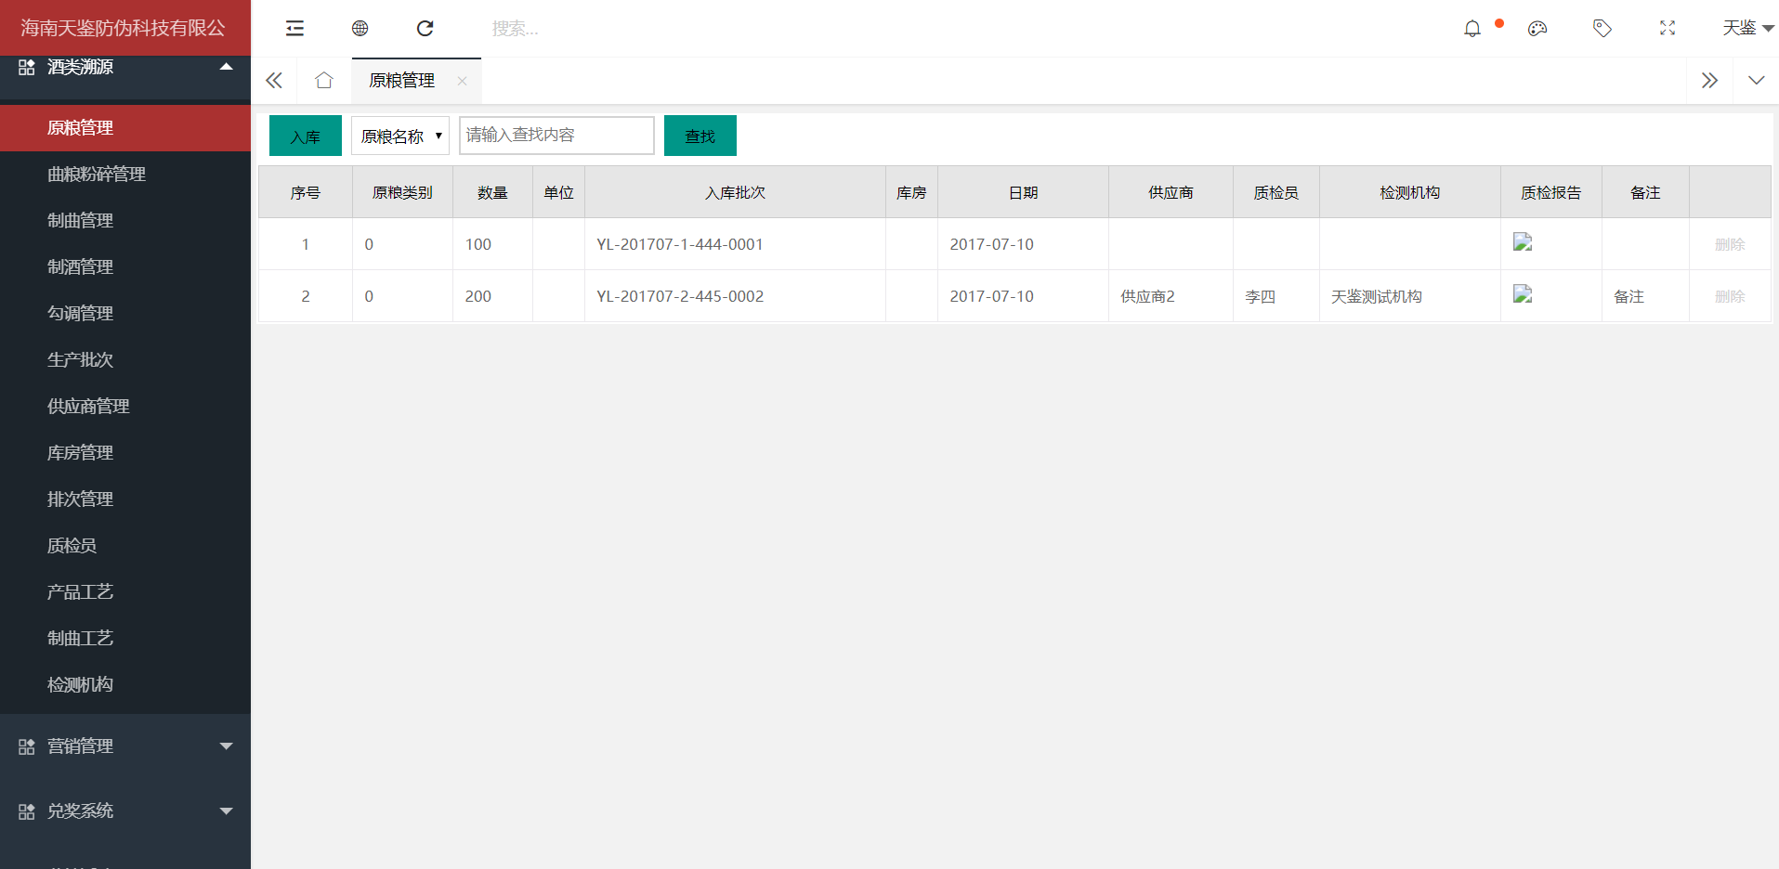Screen dimensions: 1779x869
Task: Click the 入库 button
Action: coord(306,136)
